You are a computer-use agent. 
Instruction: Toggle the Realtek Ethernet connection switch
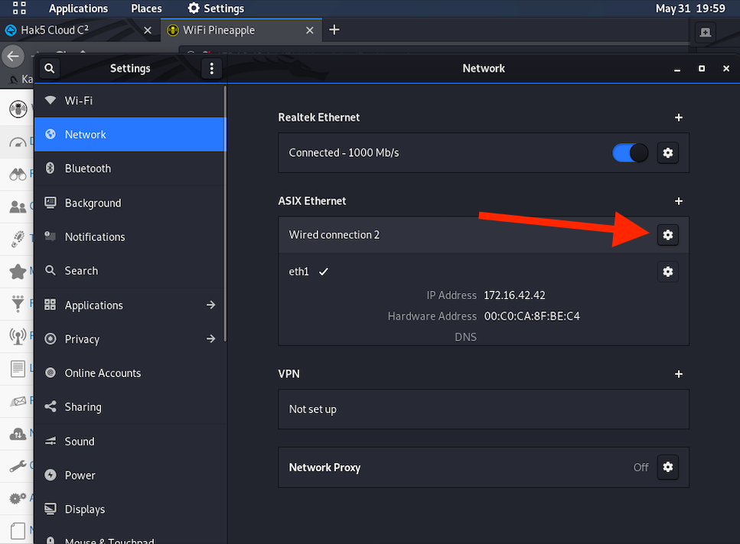coord(630,153)
